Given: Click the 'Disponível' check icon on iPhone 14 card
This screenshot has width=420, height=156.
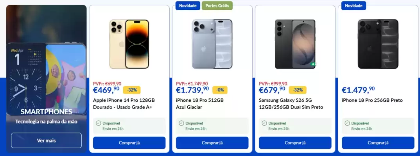Looking at the screenshot, I should 98,123.
